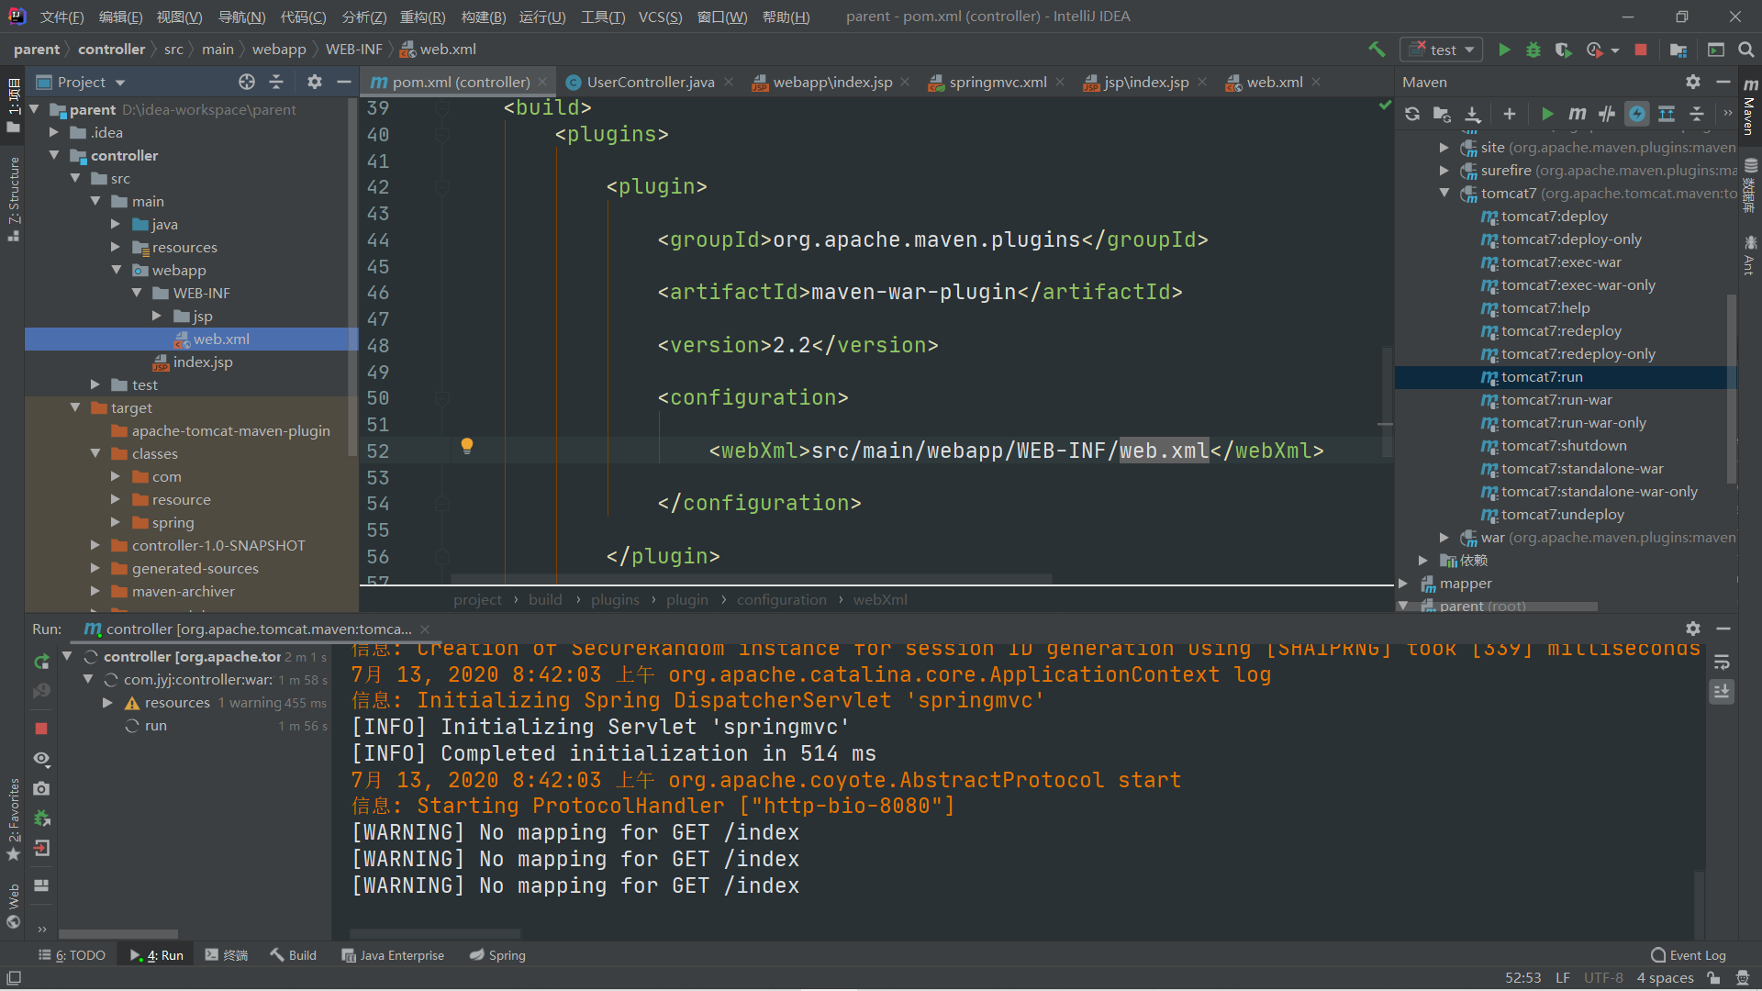Screen dimensions: 1762x991
Task: Close the pom.xml (controller) editor tab
Action: coord(543,82)
